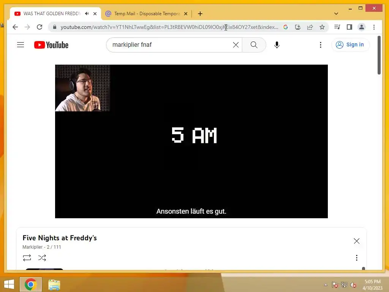The height and width of the screenshot is (292, 389).
Task: Click the video player showing 5 AM
Action: coord(191,141)
